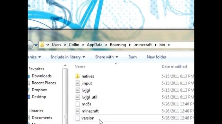Open Documents library
The image size is (222, 124).
42,118
